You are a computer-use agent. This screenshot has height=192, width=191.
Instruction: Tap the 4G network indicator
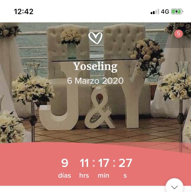click(165, 12)
